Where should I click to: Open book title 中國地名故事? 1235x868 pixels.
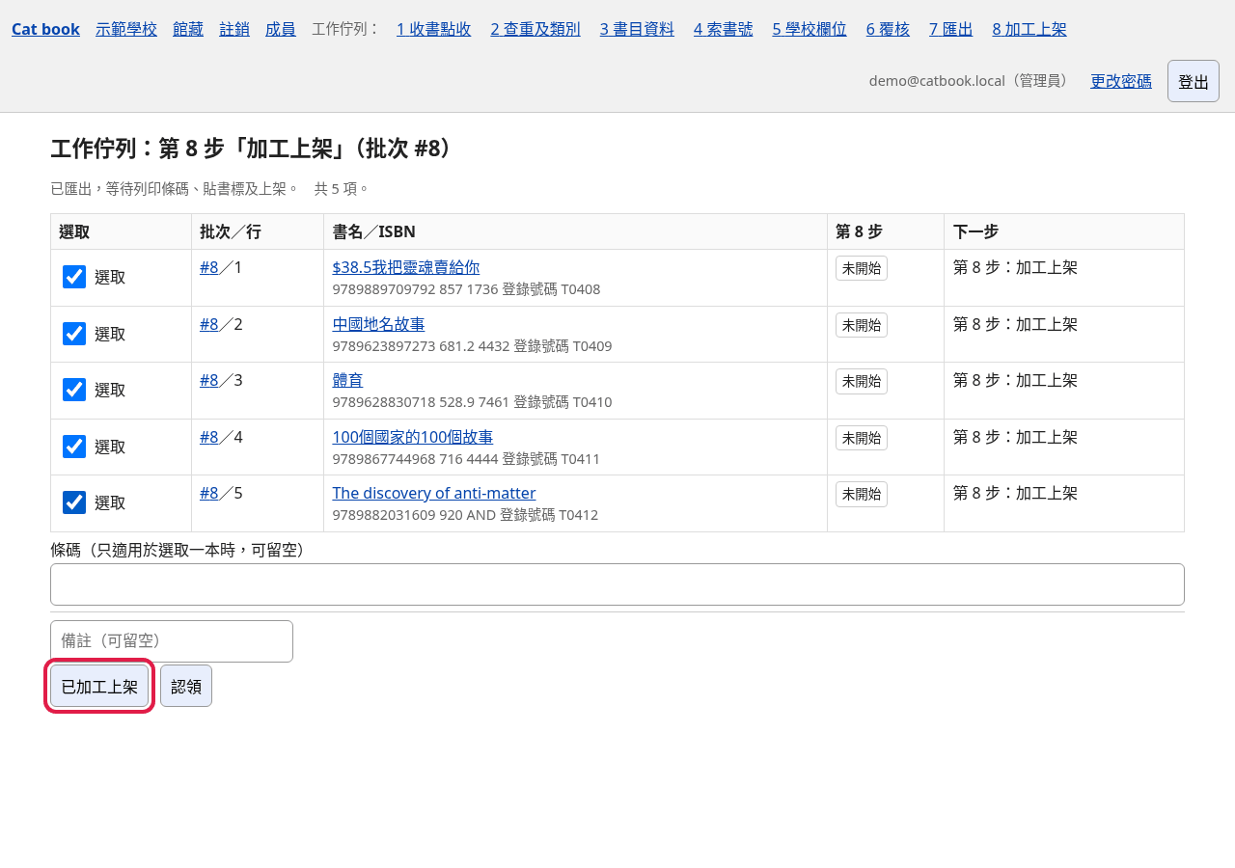378,324
